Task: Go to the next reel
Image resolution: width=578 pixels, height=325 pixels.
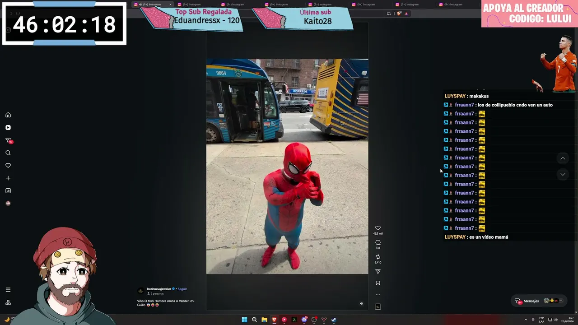Action: click(563, 174)
